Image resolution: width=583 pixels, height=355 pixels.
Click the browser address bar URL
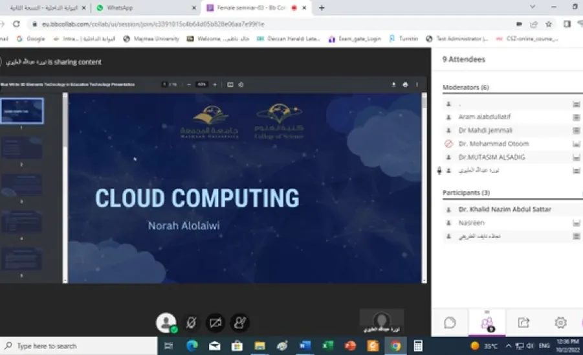(153, 24)
